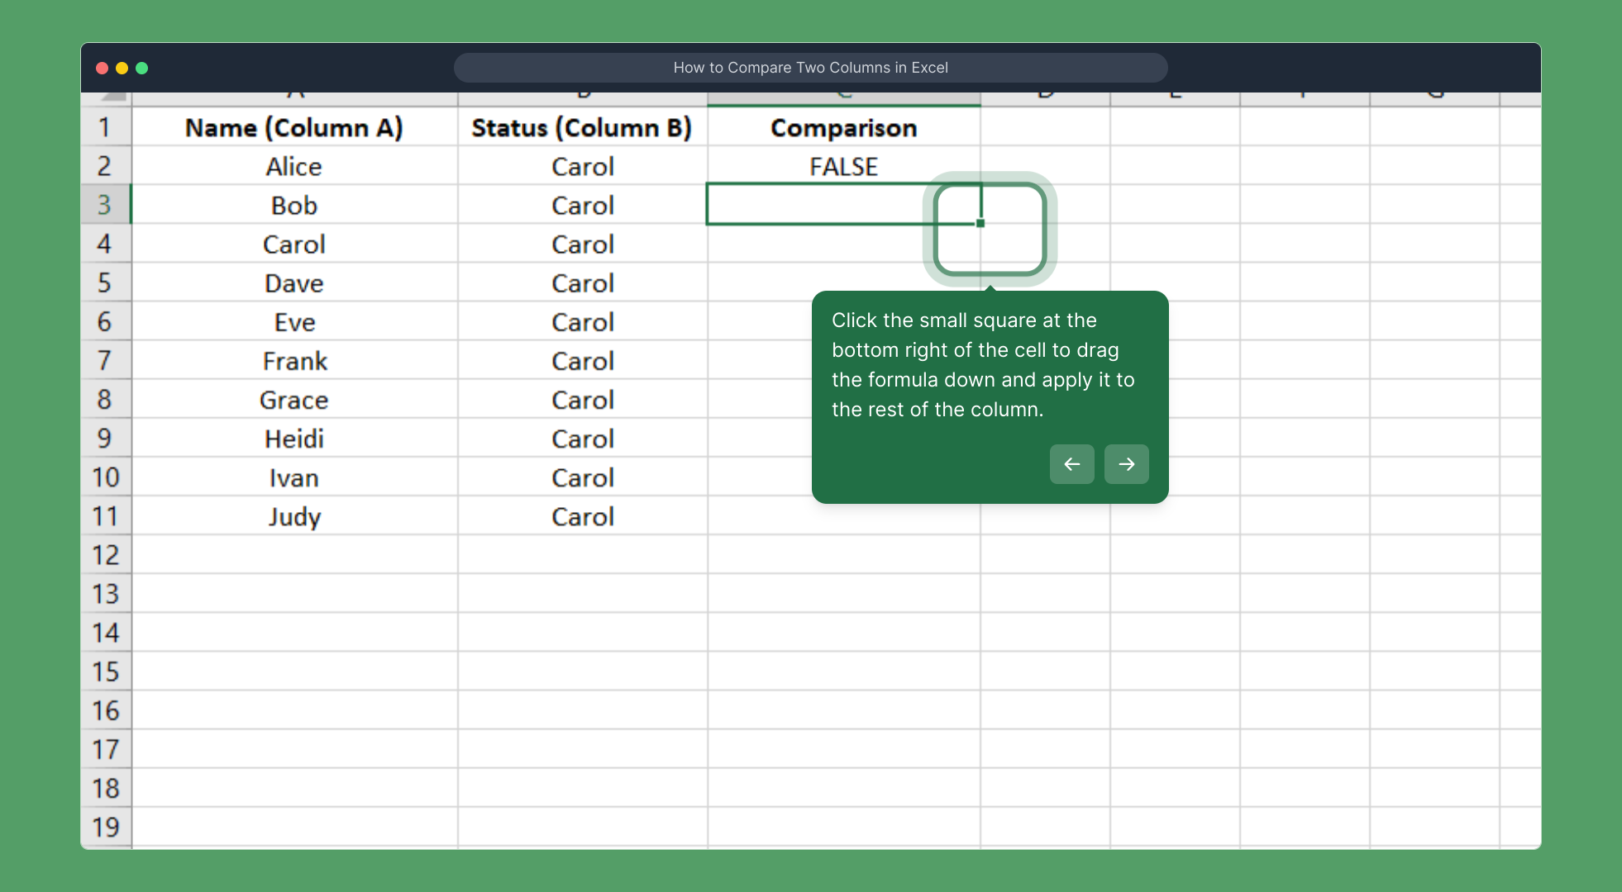
Task: Select row 11 header
Action: tap(106, 515)
